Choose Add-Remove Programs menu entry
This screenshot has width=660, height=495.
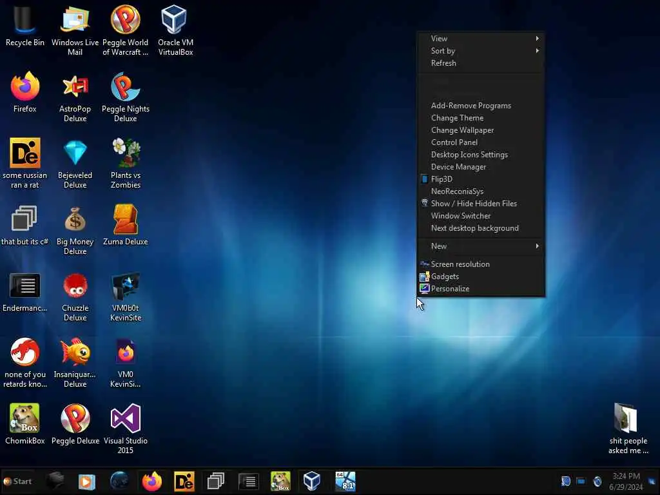pos(481,106)
